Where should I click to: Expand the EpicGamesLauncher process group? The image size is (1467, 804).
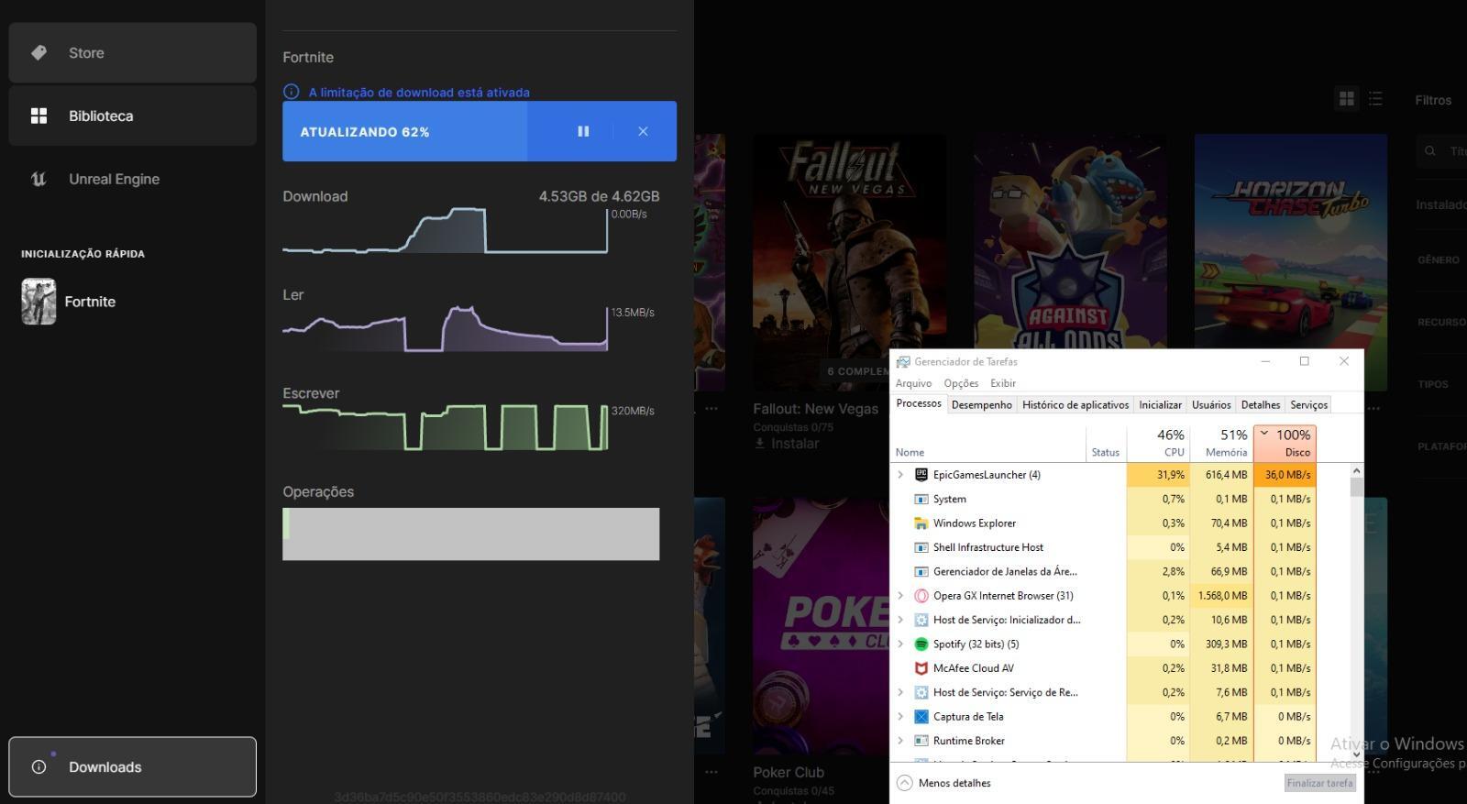point(900,475)
